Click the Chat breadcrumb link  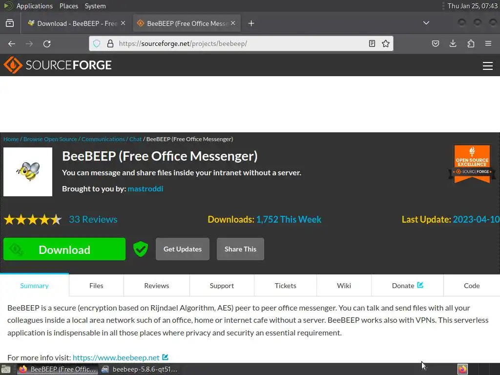[135, 139]
